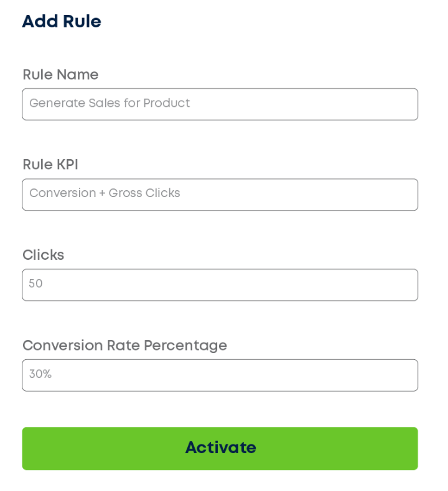
Task: Click the "50" placeholder value
Action: click(x=35, y=284)
